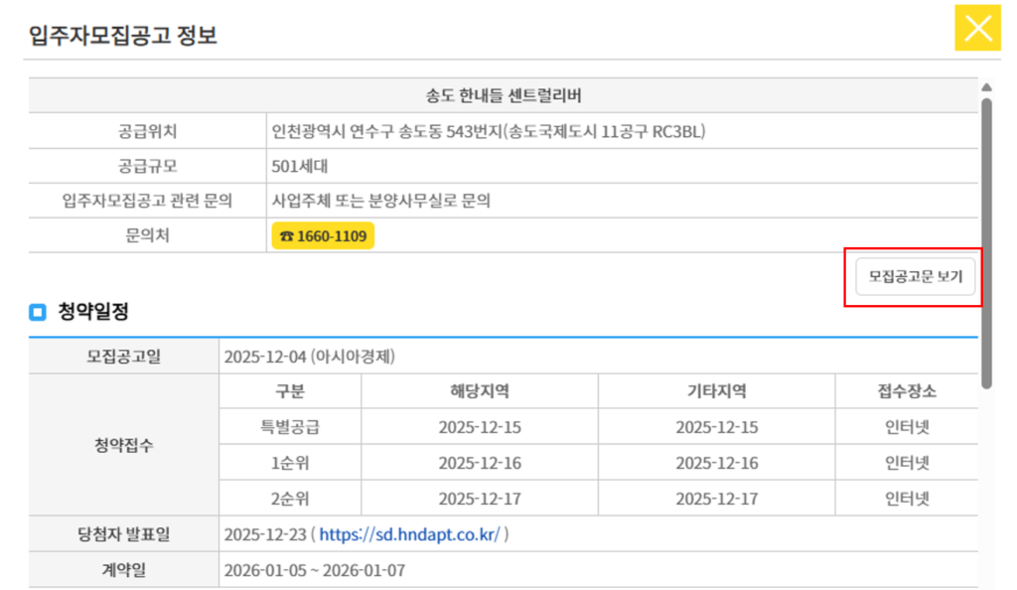This screenshot has width=1017, height=590.
Task: Select the 1순위 reception date 2025-12-16
Action: point(478,462)
